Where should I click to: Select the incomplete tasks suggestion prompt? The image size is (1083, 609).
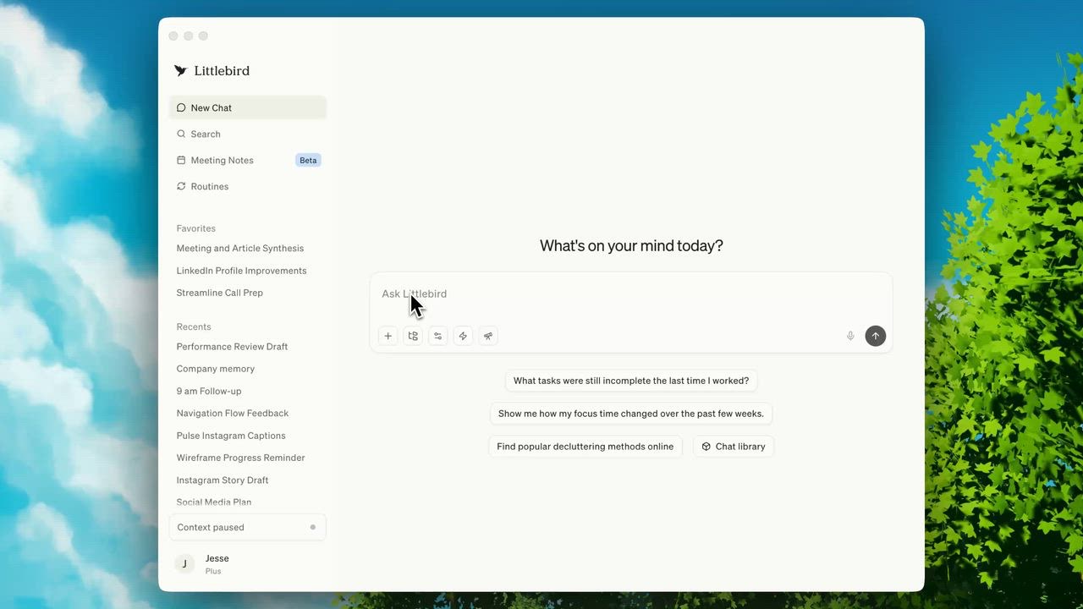(x=631, y=381)
